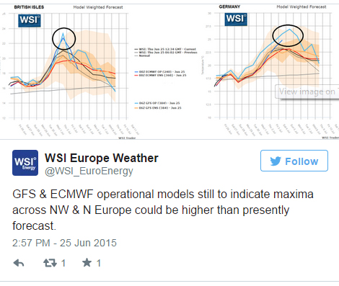The image size is (339, 286).
Task: Click the favorites count number
Action: (x=99, y=263)
